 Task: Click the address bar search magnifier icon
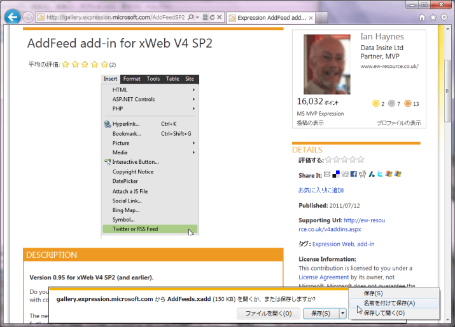pyautogui.click(x=191, y=17)
